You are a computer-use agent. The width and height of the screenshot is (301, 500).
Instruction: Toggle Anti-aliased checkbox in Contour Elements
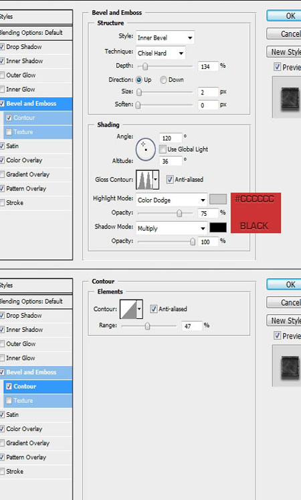pos(154,309)
